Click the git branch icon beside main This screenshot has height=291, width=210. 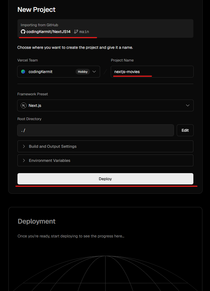click(76, 32)
